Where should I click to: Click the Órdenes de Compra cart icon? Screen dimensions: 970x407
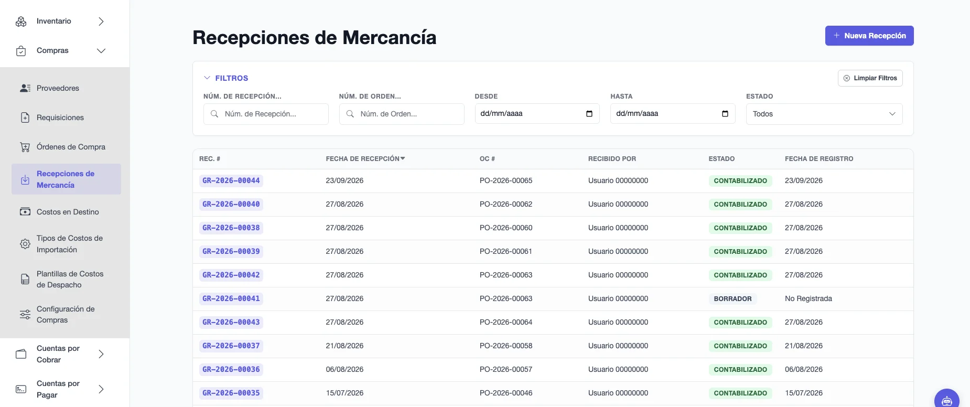[25, 147]
